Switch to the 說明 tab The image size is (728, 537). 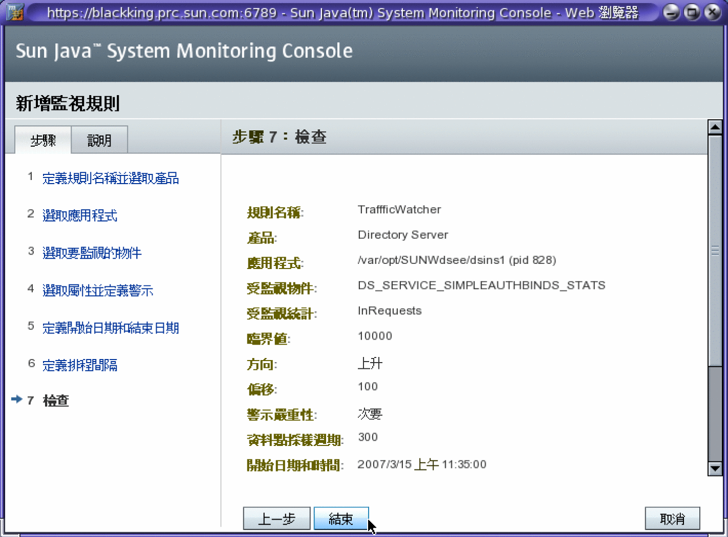(x=99, y=140)
